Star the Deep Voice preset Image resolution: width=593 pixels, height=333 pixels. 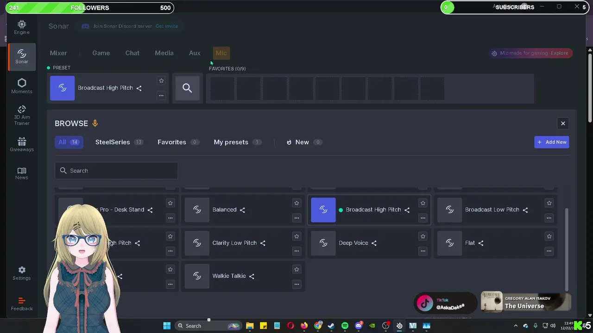[x=423, y=236]
